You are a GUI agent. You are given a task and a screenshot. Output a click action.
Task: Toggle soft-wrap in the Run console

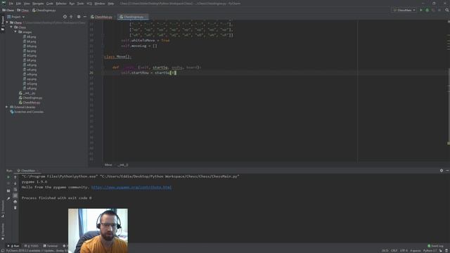pos(15,190)
